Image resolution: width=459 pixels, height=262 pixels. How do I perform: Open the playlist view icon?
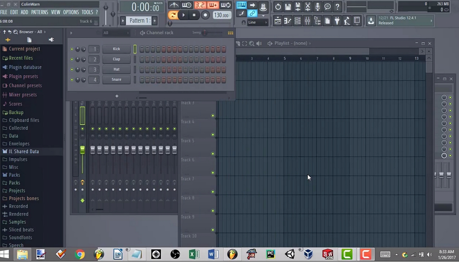(x=278, y=21)
